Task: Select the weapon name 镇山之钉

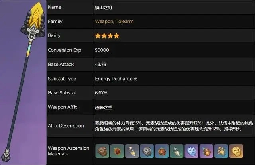Action: click(x=104, y=7)
